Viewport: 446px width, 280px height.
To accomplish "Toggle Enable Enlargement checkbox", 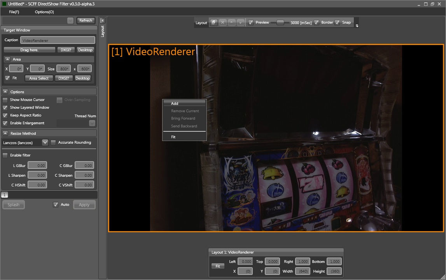I will tap(5, 123).
